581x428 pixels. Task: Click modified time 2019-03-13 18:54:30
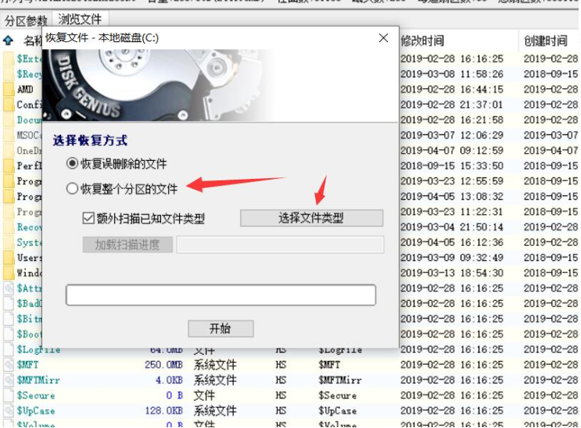coord(452,273)
